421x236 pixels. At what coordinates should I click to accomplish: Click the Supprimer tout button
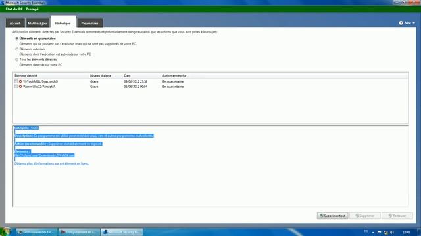coord(333,216)
